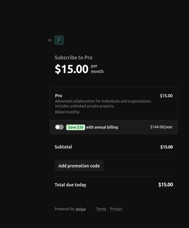Click the 'per month' label
This screenshot has width=189, height=228.
click(x=97, y=69)
